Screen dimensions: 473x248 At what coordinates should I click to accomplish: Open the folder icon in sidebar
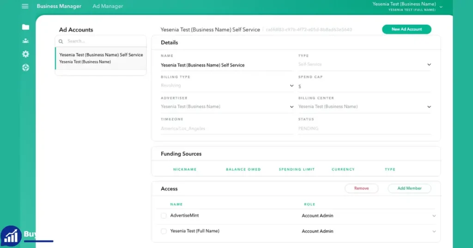tap(26, 27)
